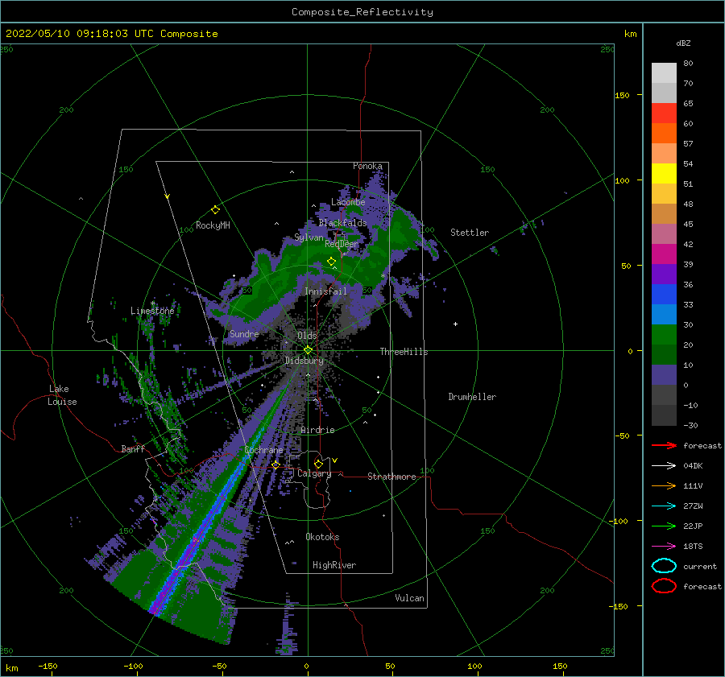Click the cyan 27ZW arrow in legend
The height and width of the screenshot is (677, 725).
(664, 506)
